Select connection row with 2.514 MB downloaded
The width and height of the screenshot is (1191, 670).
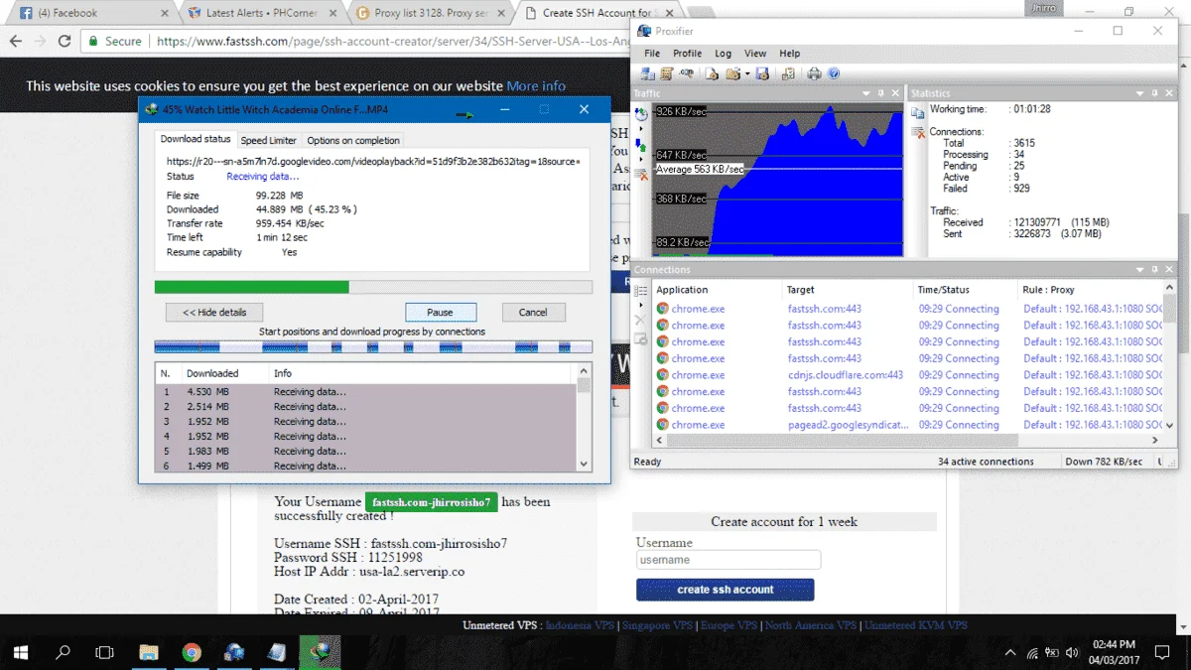365,407
